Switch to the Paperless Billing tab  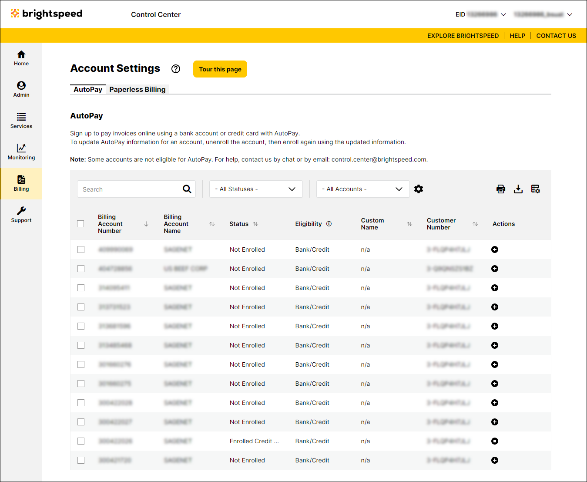[x=138, y=89]
